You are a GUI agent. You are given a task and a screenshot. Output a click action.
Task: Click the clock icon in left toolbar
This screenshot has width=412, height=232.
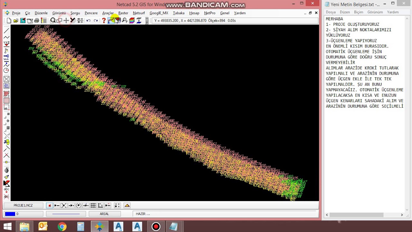pos(6,71)
